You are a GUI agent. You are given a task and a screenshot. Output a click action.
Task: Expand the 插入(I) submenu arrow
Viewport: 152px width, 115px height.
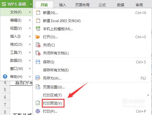point(30,36)
